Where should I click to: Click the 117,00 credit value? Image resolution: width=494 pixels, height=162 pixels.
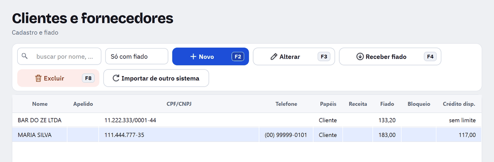coord(467,135)
